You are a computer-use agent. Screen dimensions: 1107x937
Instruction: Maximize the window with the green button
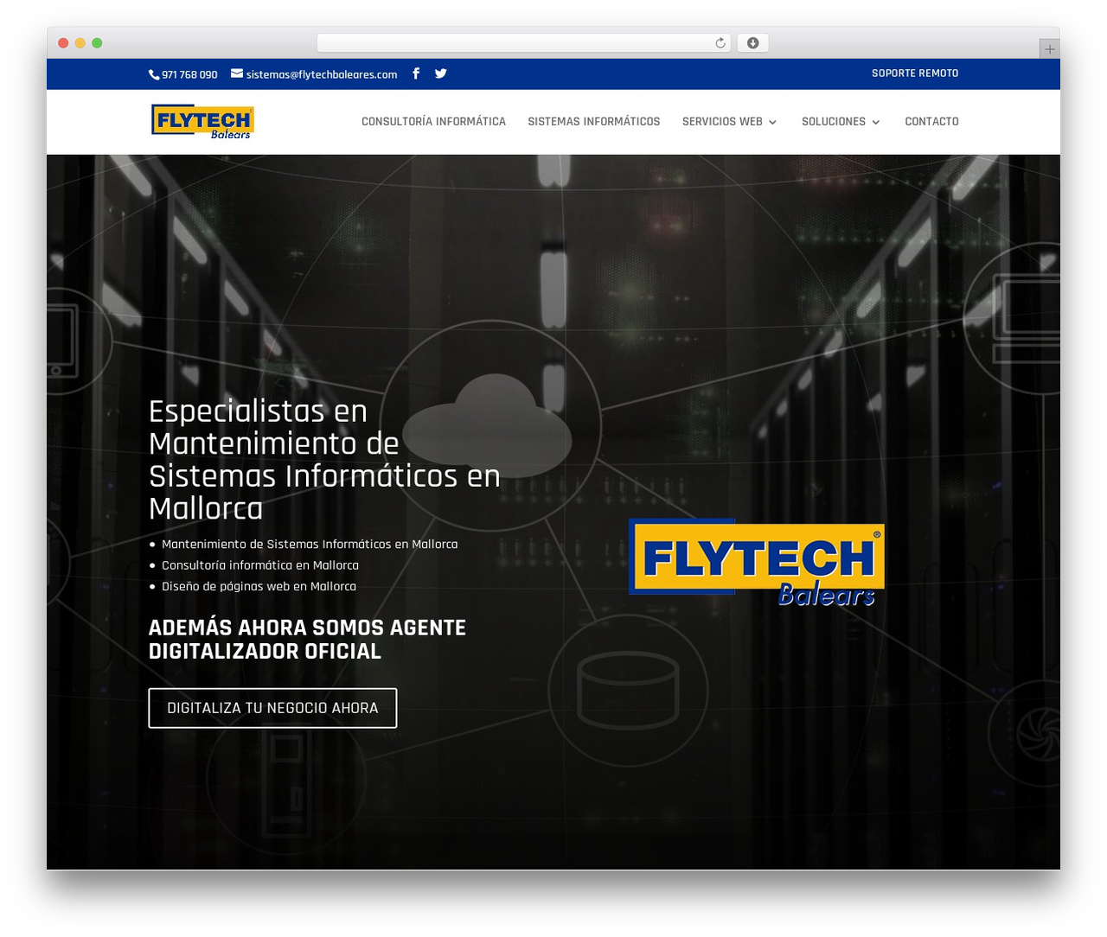97,43
